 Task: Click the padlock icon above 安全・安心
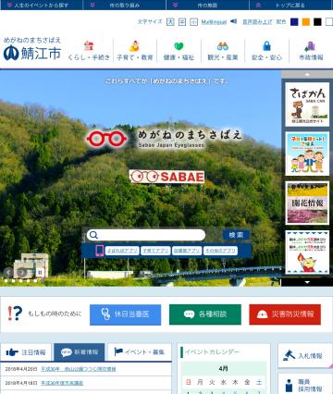266,46
